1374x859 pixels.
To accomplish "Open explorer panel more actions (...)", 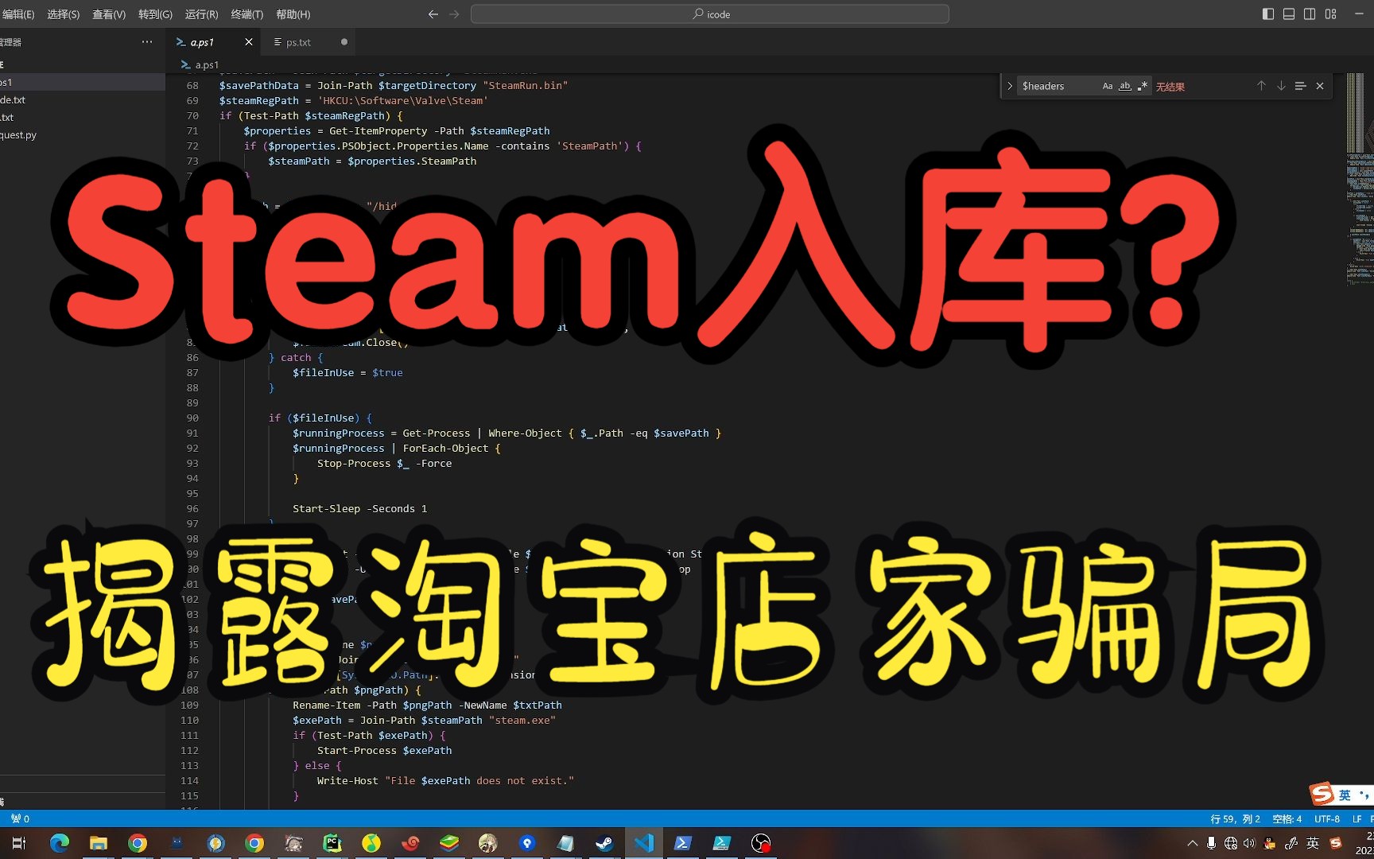I will point(147,42).
